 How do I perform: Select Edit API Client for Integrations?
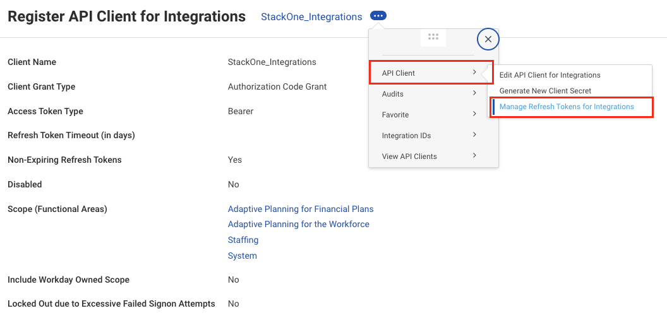tap(550, 75)
